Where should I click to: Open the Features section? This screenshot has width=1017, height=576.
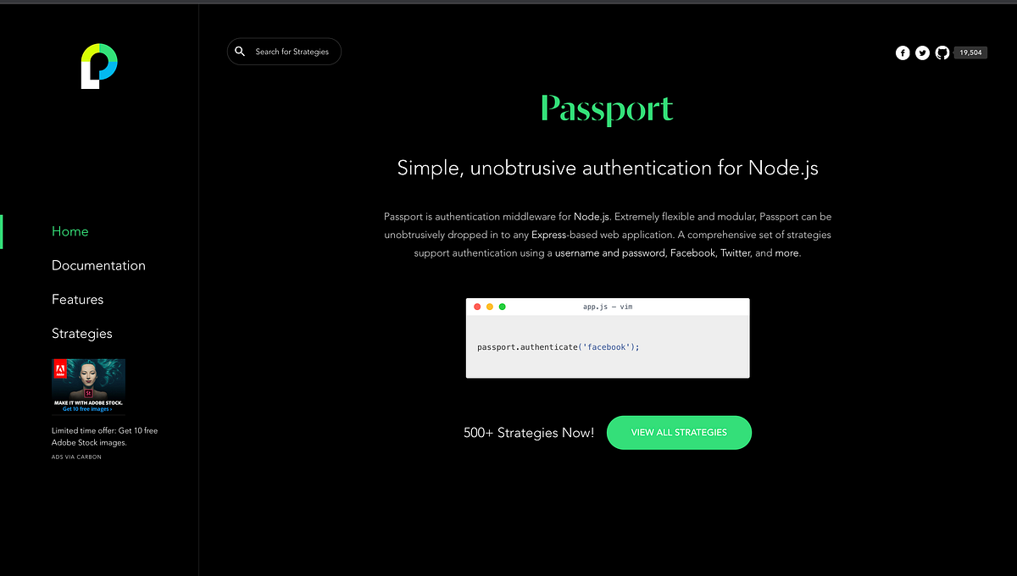pos(77,299)
